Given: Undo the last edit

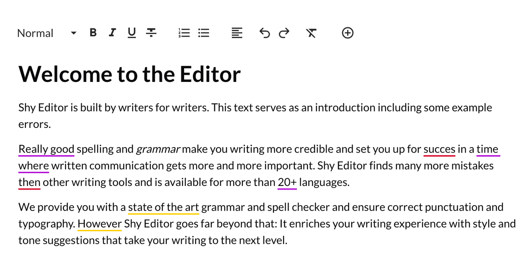Looking at the screenshot, I should click(265, 33).
